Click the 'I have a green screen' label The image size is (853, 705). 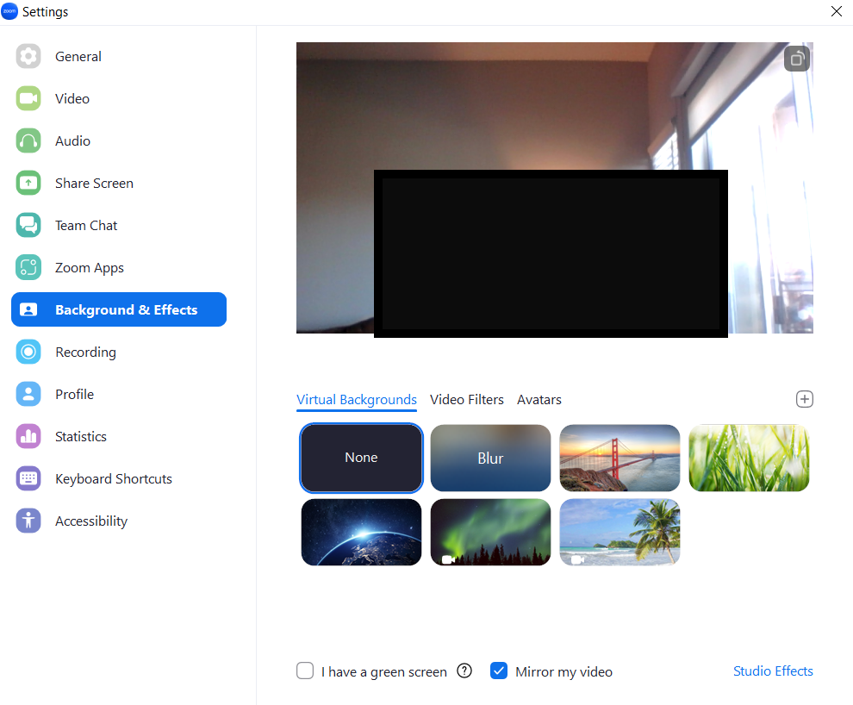384,672
